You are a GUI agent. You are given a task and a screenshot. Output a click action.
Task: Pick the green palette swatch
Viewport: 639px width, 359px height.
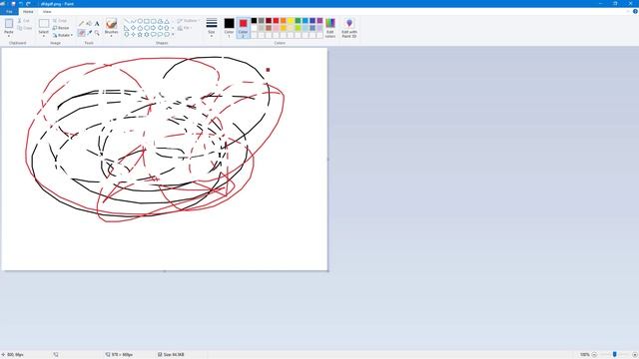tap(298, 20)
